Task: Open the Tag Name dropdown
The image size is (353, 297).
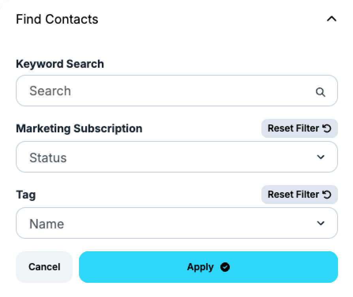Action: click(177, 223)
